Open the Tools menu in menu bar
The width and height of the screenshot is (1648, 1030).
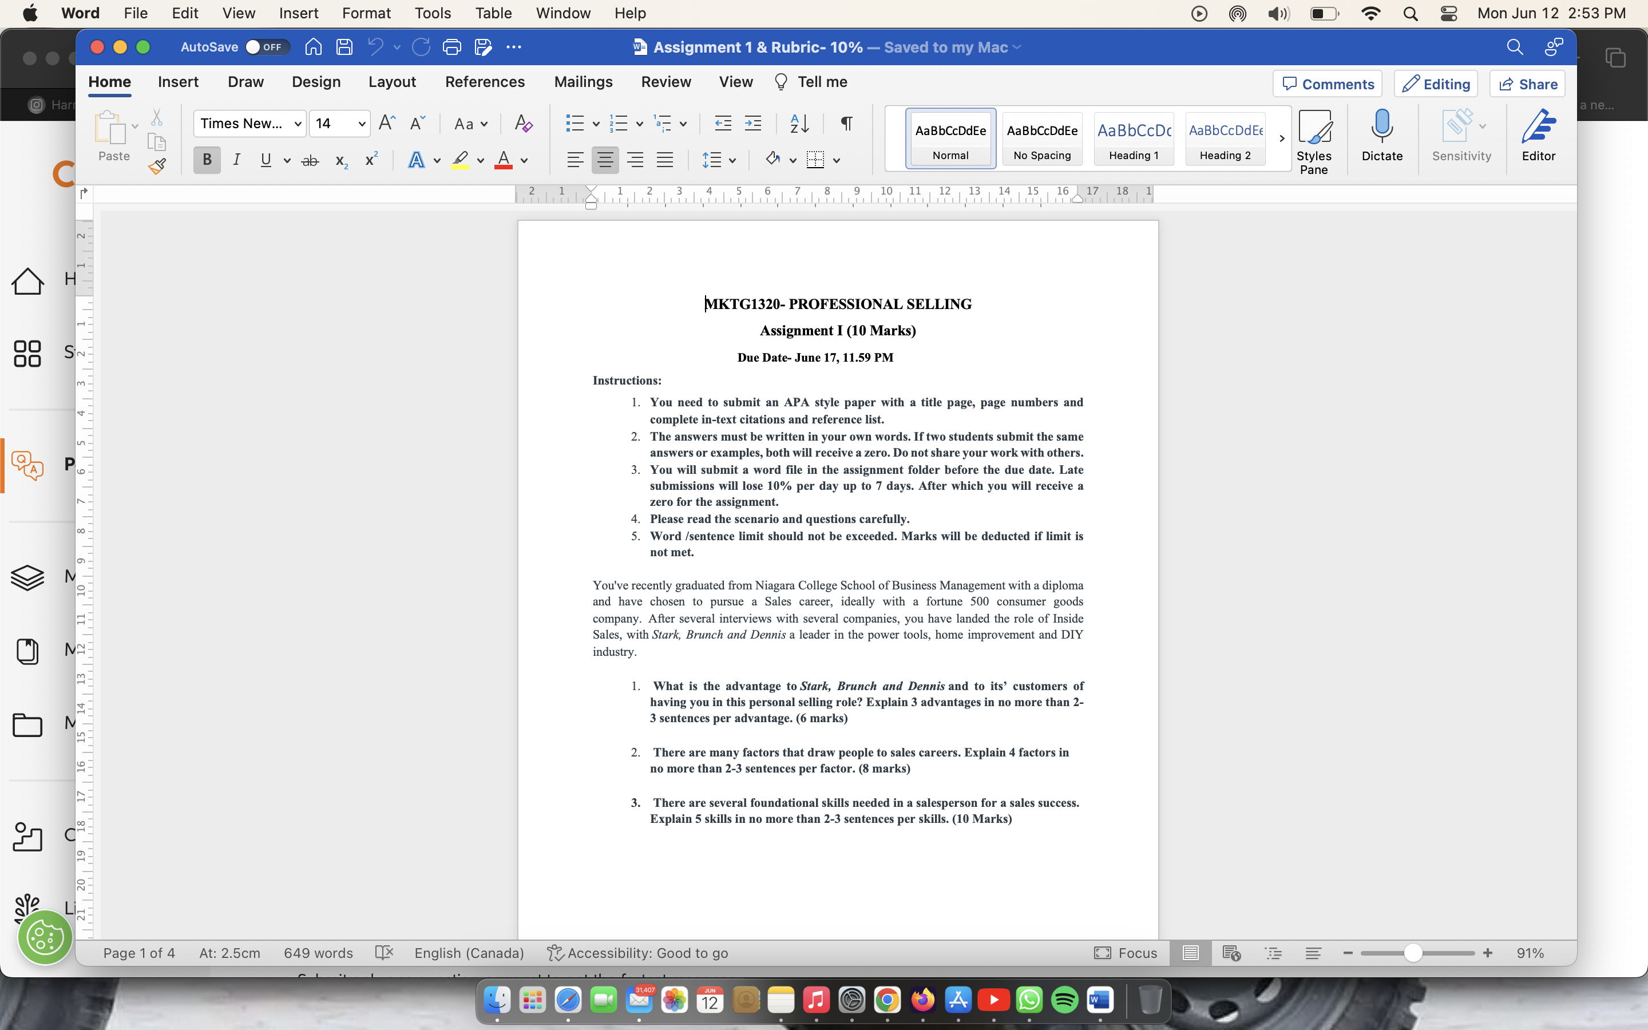(433, 13)
